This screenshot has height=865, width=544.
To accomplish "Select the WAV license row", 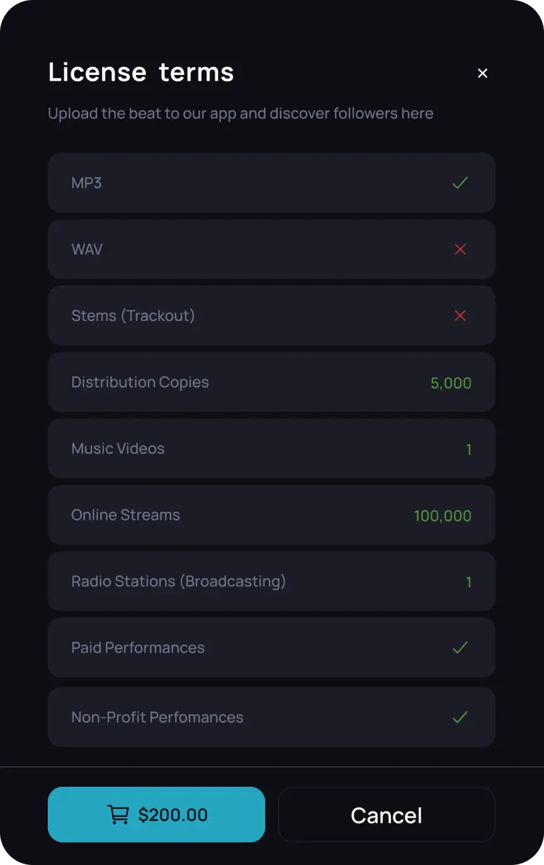I will click(x=271, y=249).
